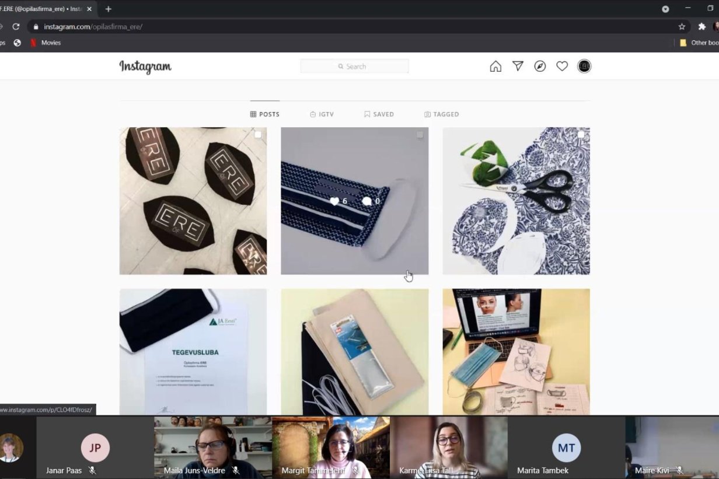719x479 pixels.
Task: Open the TEGEVUSLUBA certificate post
Action: [x=193, y=351]
